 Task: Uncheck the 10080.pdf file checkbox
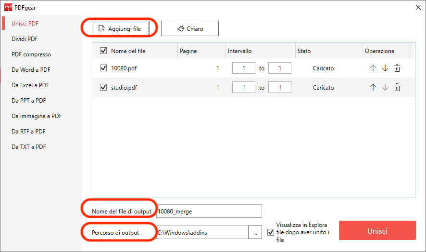click(103, 68)
